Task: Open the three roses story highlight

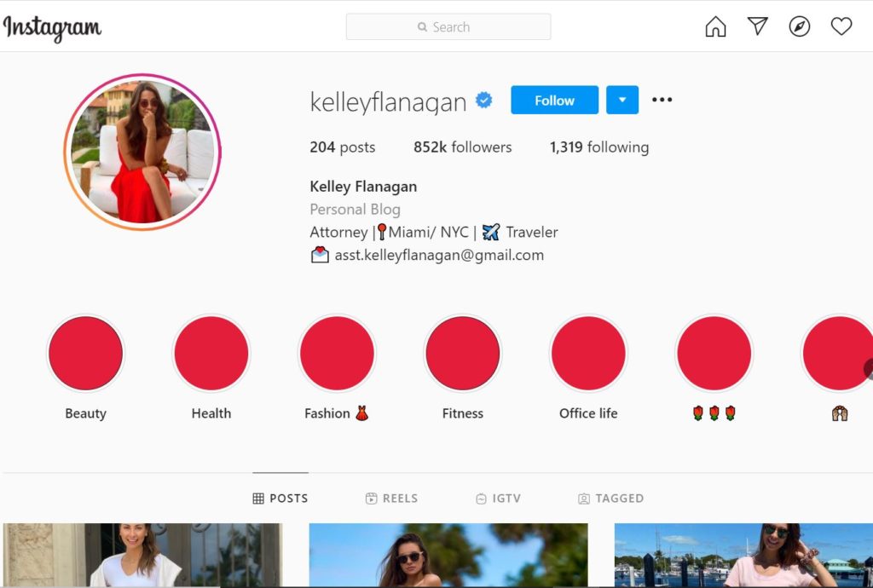Action: [714, 354]
